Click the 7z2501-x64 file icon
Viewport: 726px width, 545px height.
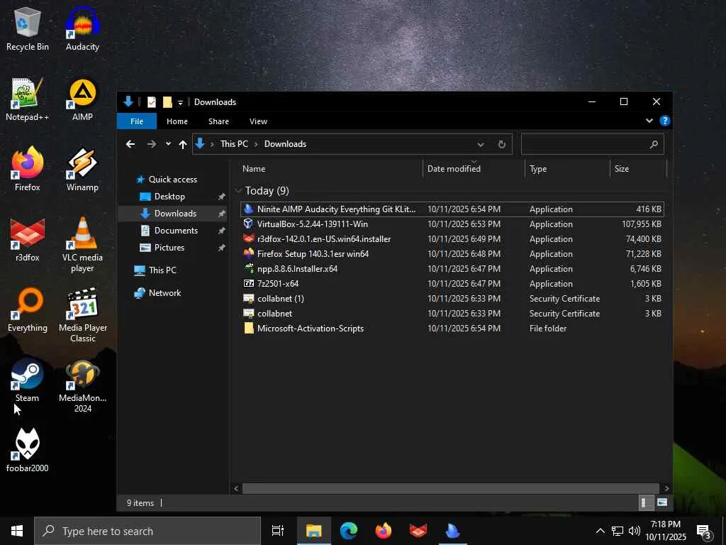[249, 283]
